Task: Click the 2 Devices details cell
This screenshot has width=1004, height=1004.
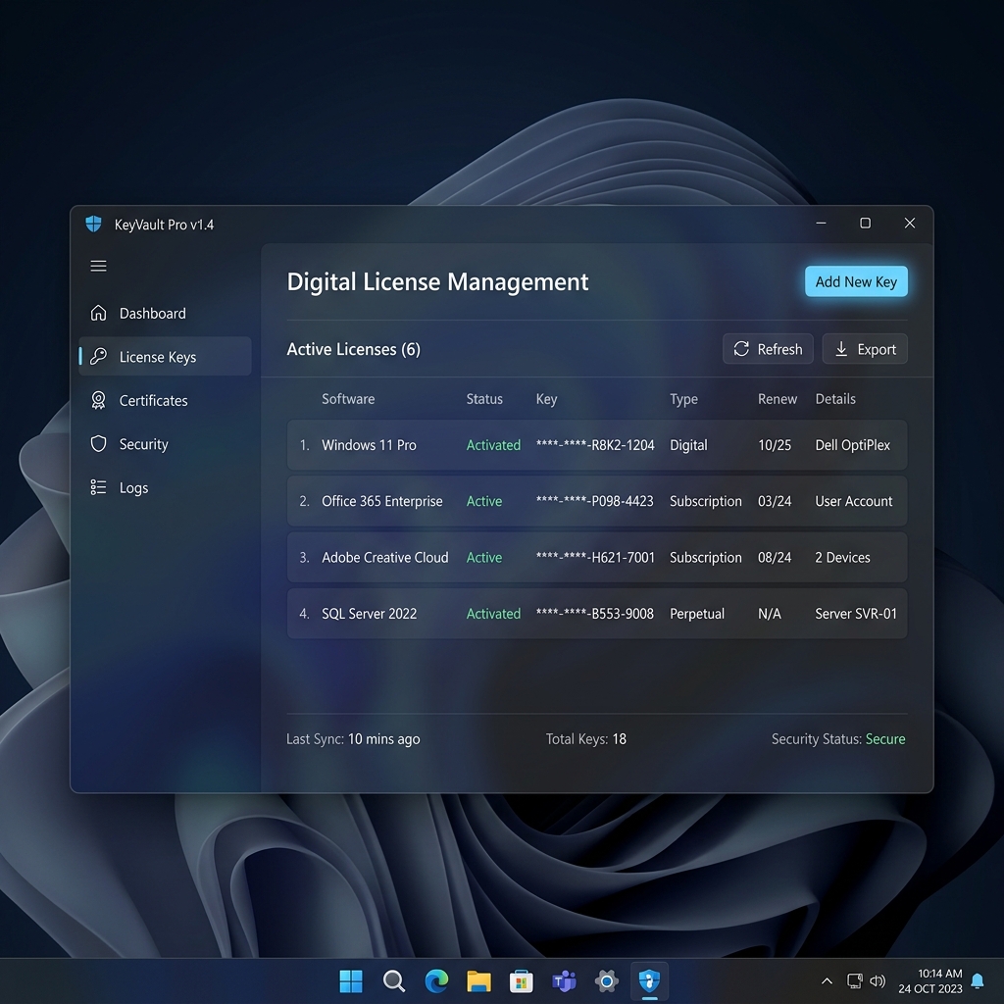Action: (842, 558)
